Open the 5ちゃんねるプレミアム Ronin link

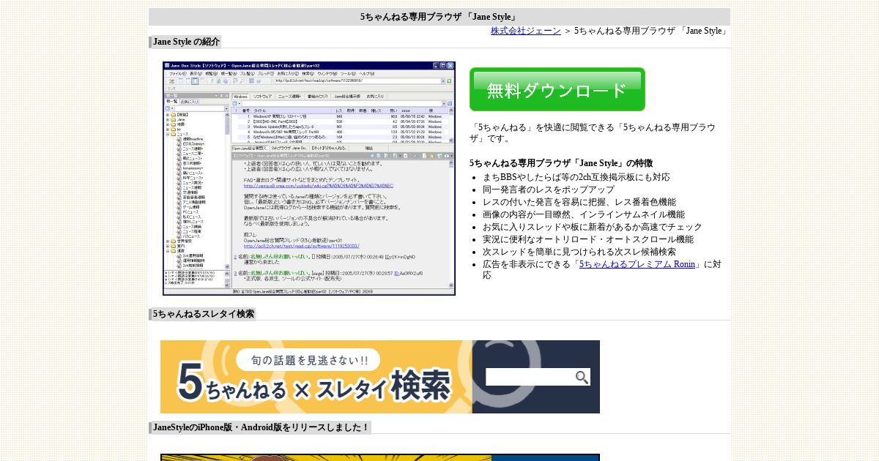pyautogui.click(x=637, y=264)
